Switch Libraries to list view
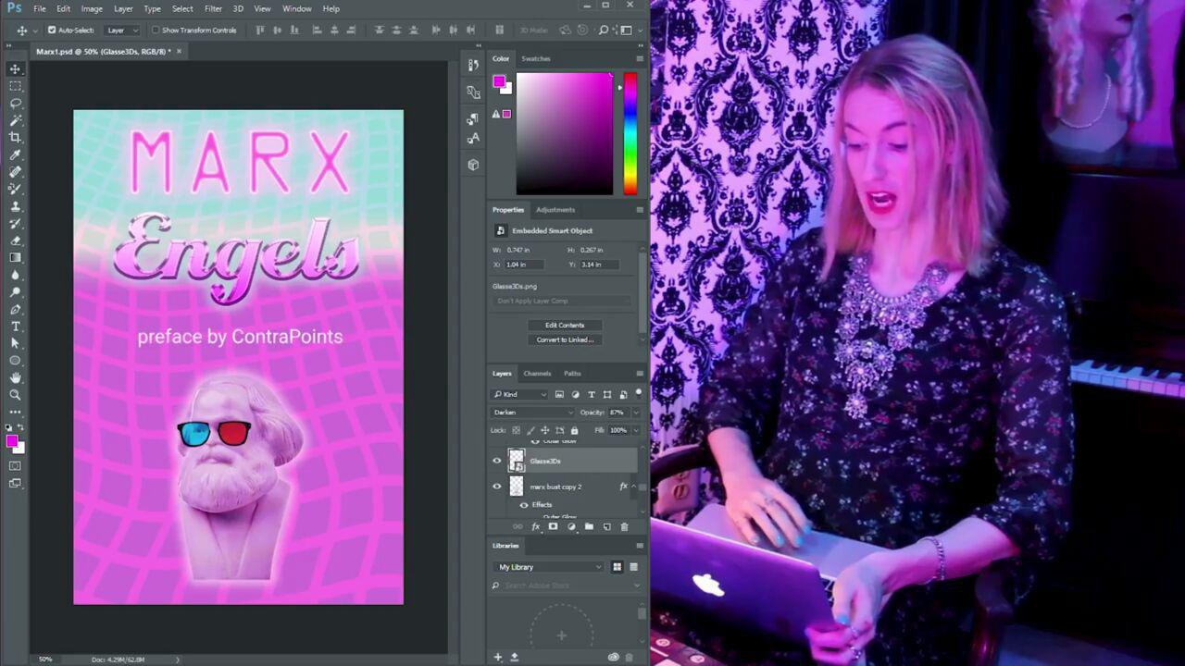The height and width of the screenshot is (666, 1185). (x=633, y=567)
